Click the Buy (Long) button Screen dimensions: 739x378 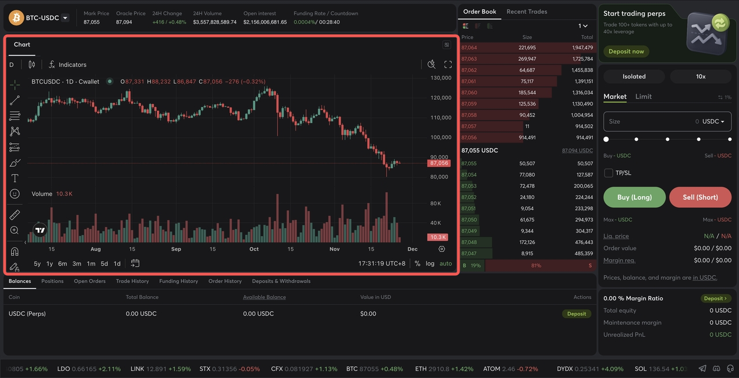tap(634, 197)
